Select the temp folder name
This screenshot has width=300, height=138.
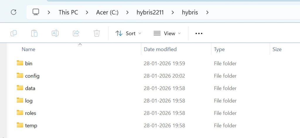(31, 126)
